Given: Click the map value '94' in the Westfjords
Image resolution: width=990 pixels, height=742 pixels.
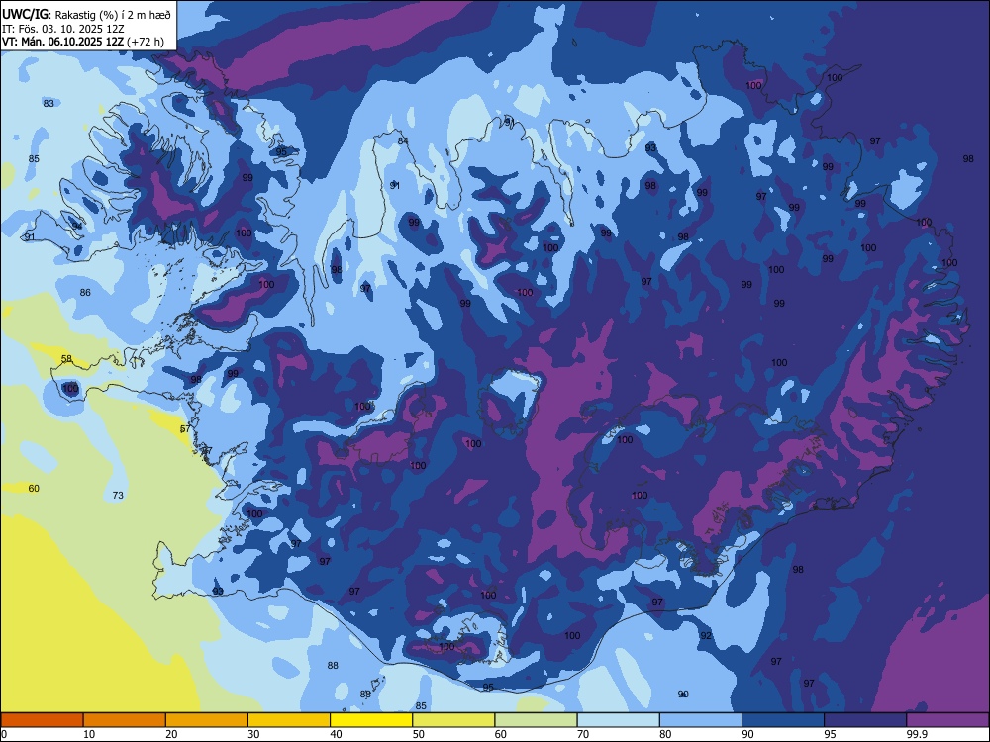Looking at the screenshot, I should [x=77, y=226].
